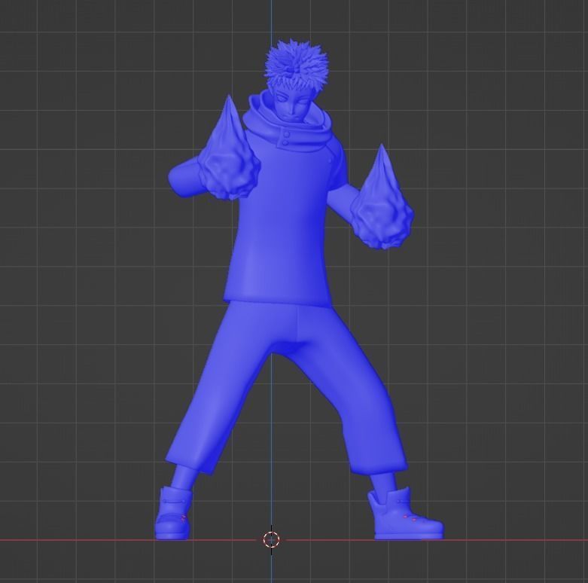
Task: Click the 3D cursor on the red axis
Action: tap(271, 539)
